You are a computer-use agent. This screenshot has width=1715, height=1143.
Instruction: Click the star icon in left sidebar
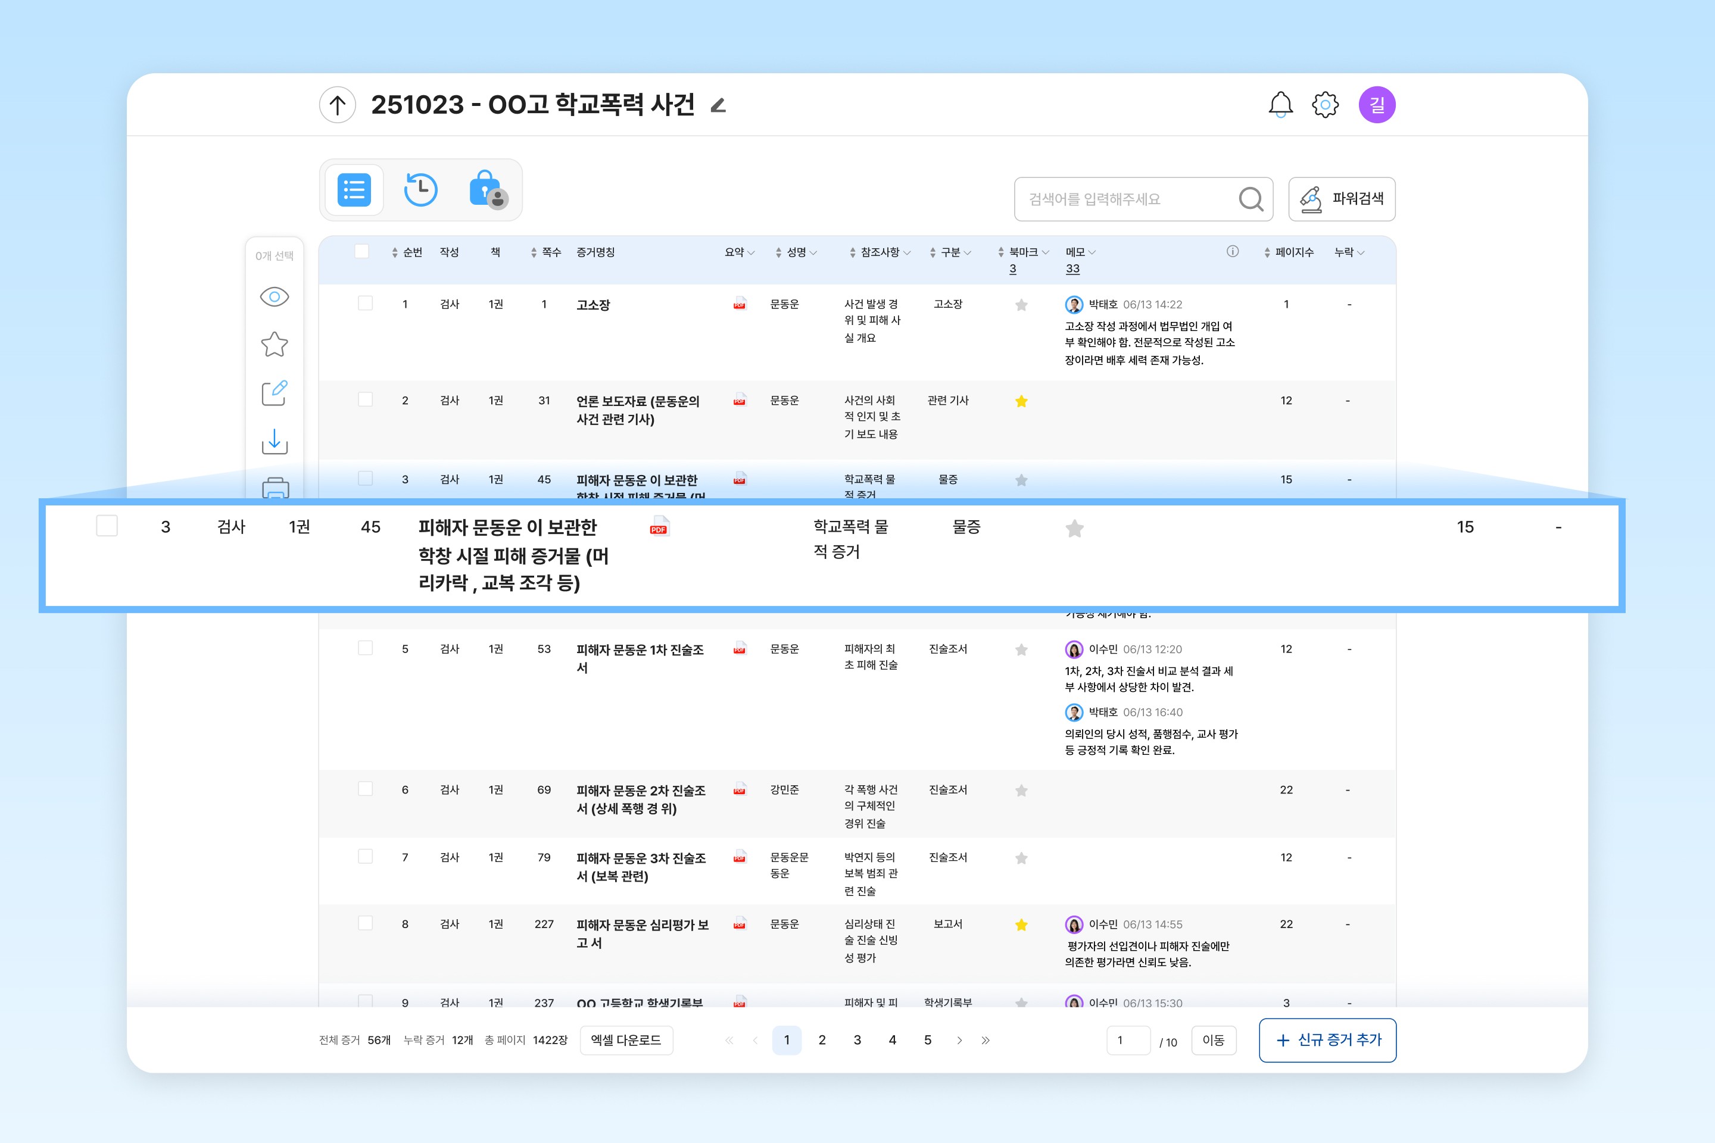[274, 344]
